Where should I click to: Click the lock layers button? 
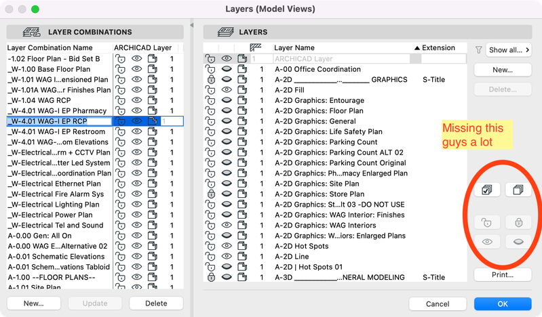click(518, 223)
